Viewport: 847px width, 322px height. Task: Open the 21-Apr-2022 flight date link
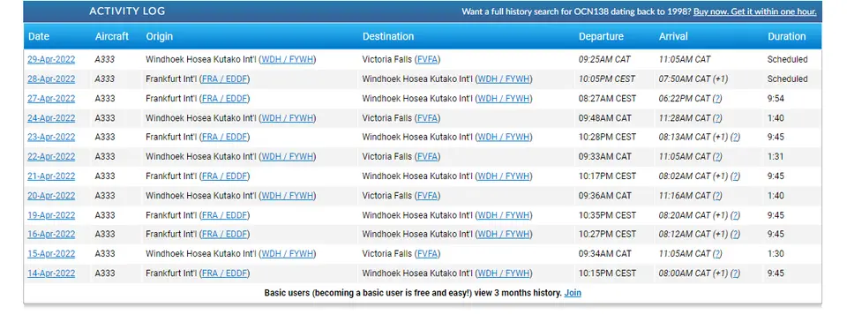tap(51, 176)
